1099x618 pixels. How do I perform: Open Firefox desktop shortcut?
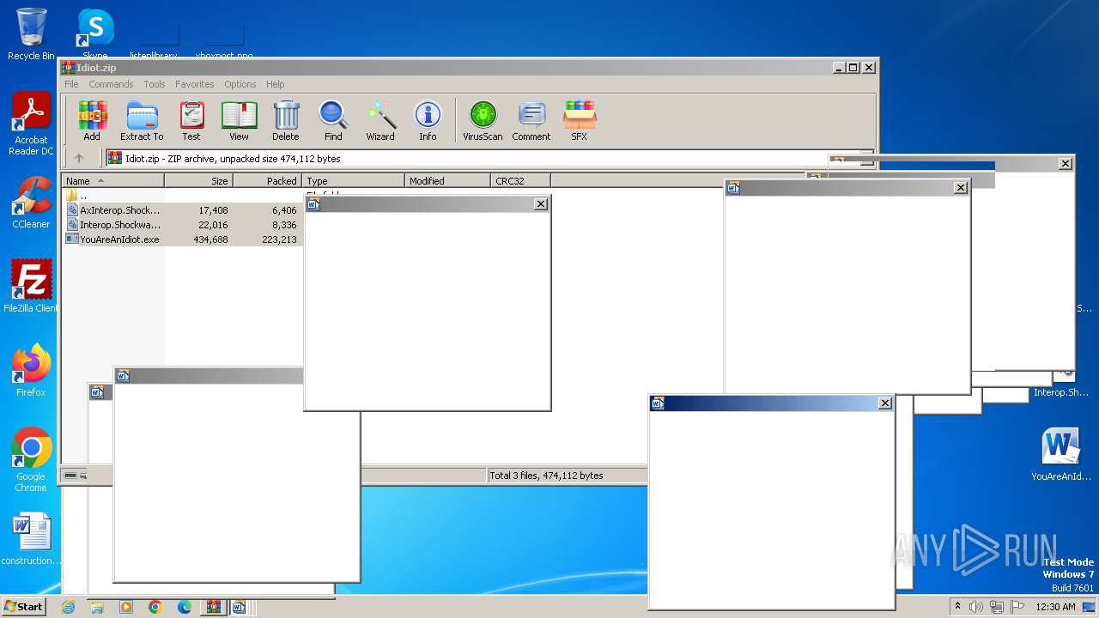(x=31, y=371)
